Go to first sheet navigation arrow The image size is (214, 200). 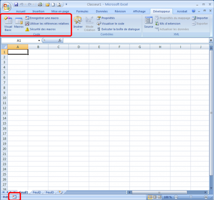pos(4,192)
